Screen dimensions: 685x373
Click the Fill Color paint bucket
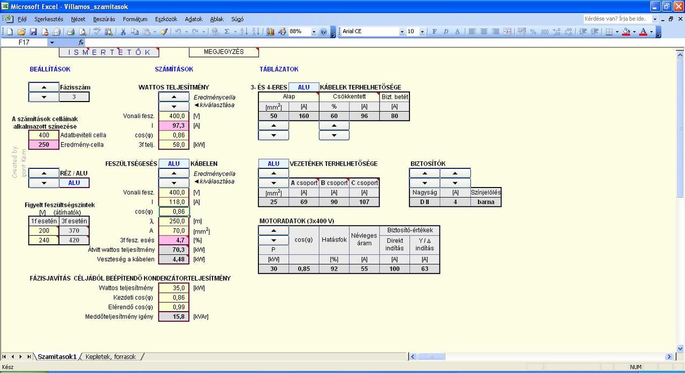(626, 32)
